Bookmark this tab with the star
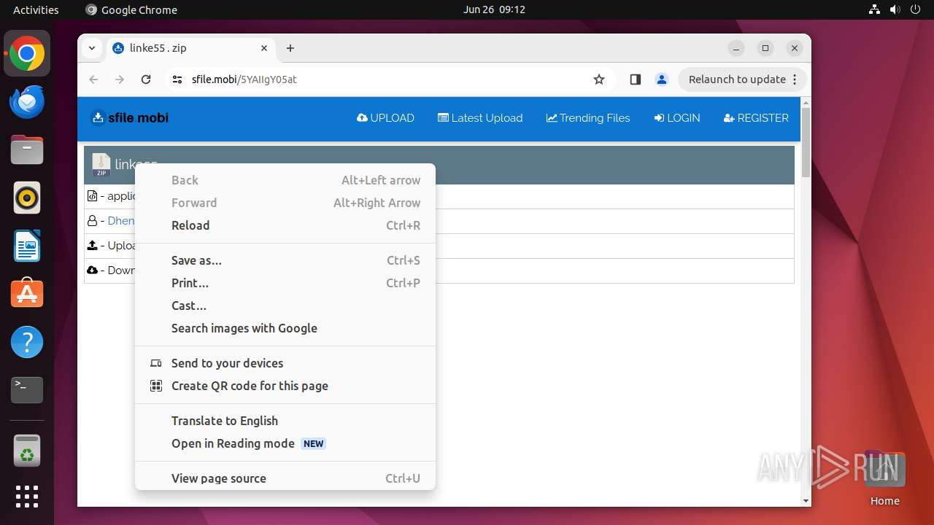 599,79
